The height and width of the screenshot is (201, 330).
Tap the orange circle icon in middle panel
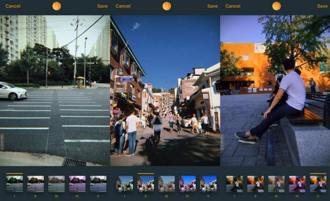click(x=166, y=6)
